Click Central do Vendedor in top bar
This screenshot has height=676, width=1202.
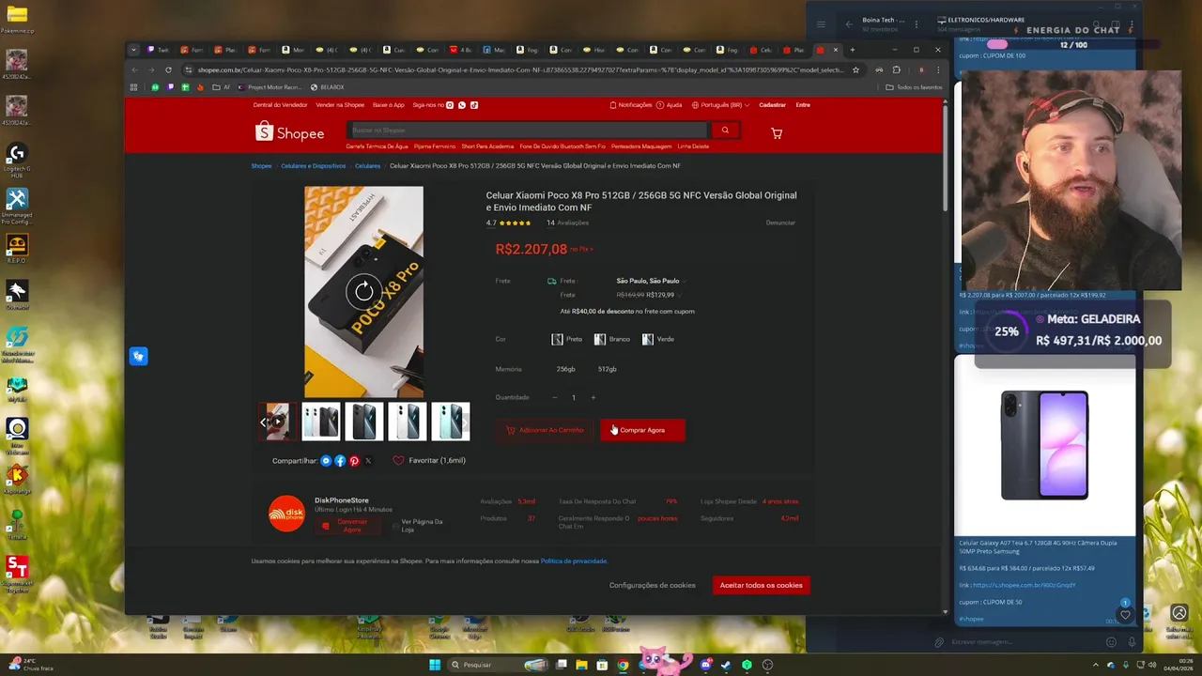pyautogui.click(x=280, y=105)
